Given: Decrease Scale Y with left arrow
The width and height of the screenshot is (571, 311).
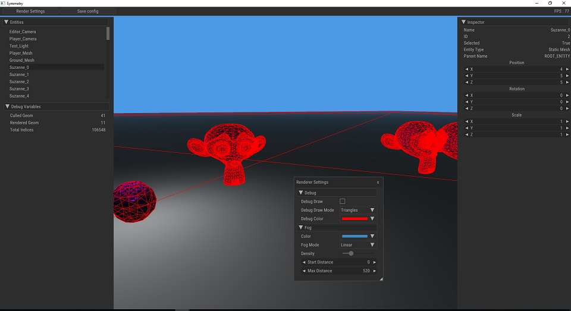Looking at the screenshot, I should 466,128.
